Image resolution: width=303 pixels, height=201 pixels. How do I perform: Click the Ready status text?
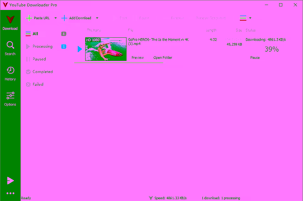(26, 198)
